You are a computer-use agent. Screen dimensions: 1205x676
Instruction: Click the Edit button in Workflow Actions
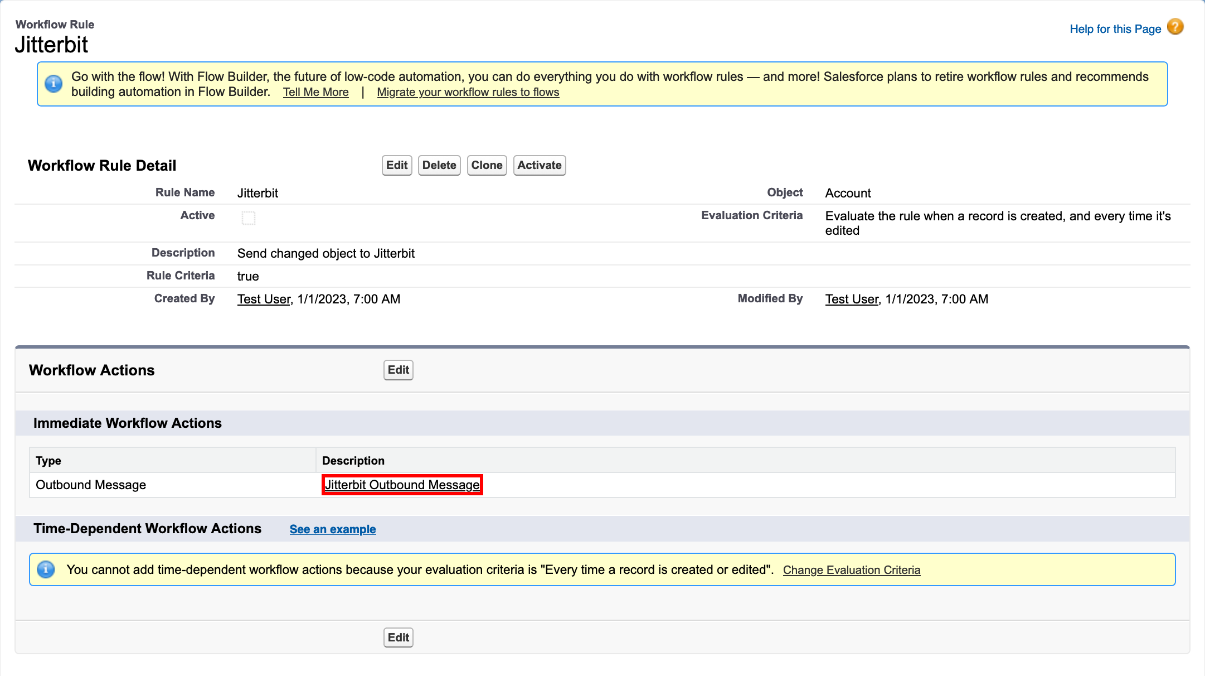tap(397, 370)
